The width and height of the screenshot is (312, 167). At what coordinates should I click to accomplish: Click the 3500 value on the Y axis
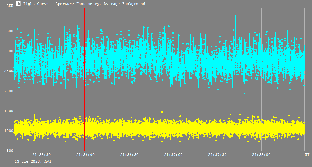click(9, 31)
